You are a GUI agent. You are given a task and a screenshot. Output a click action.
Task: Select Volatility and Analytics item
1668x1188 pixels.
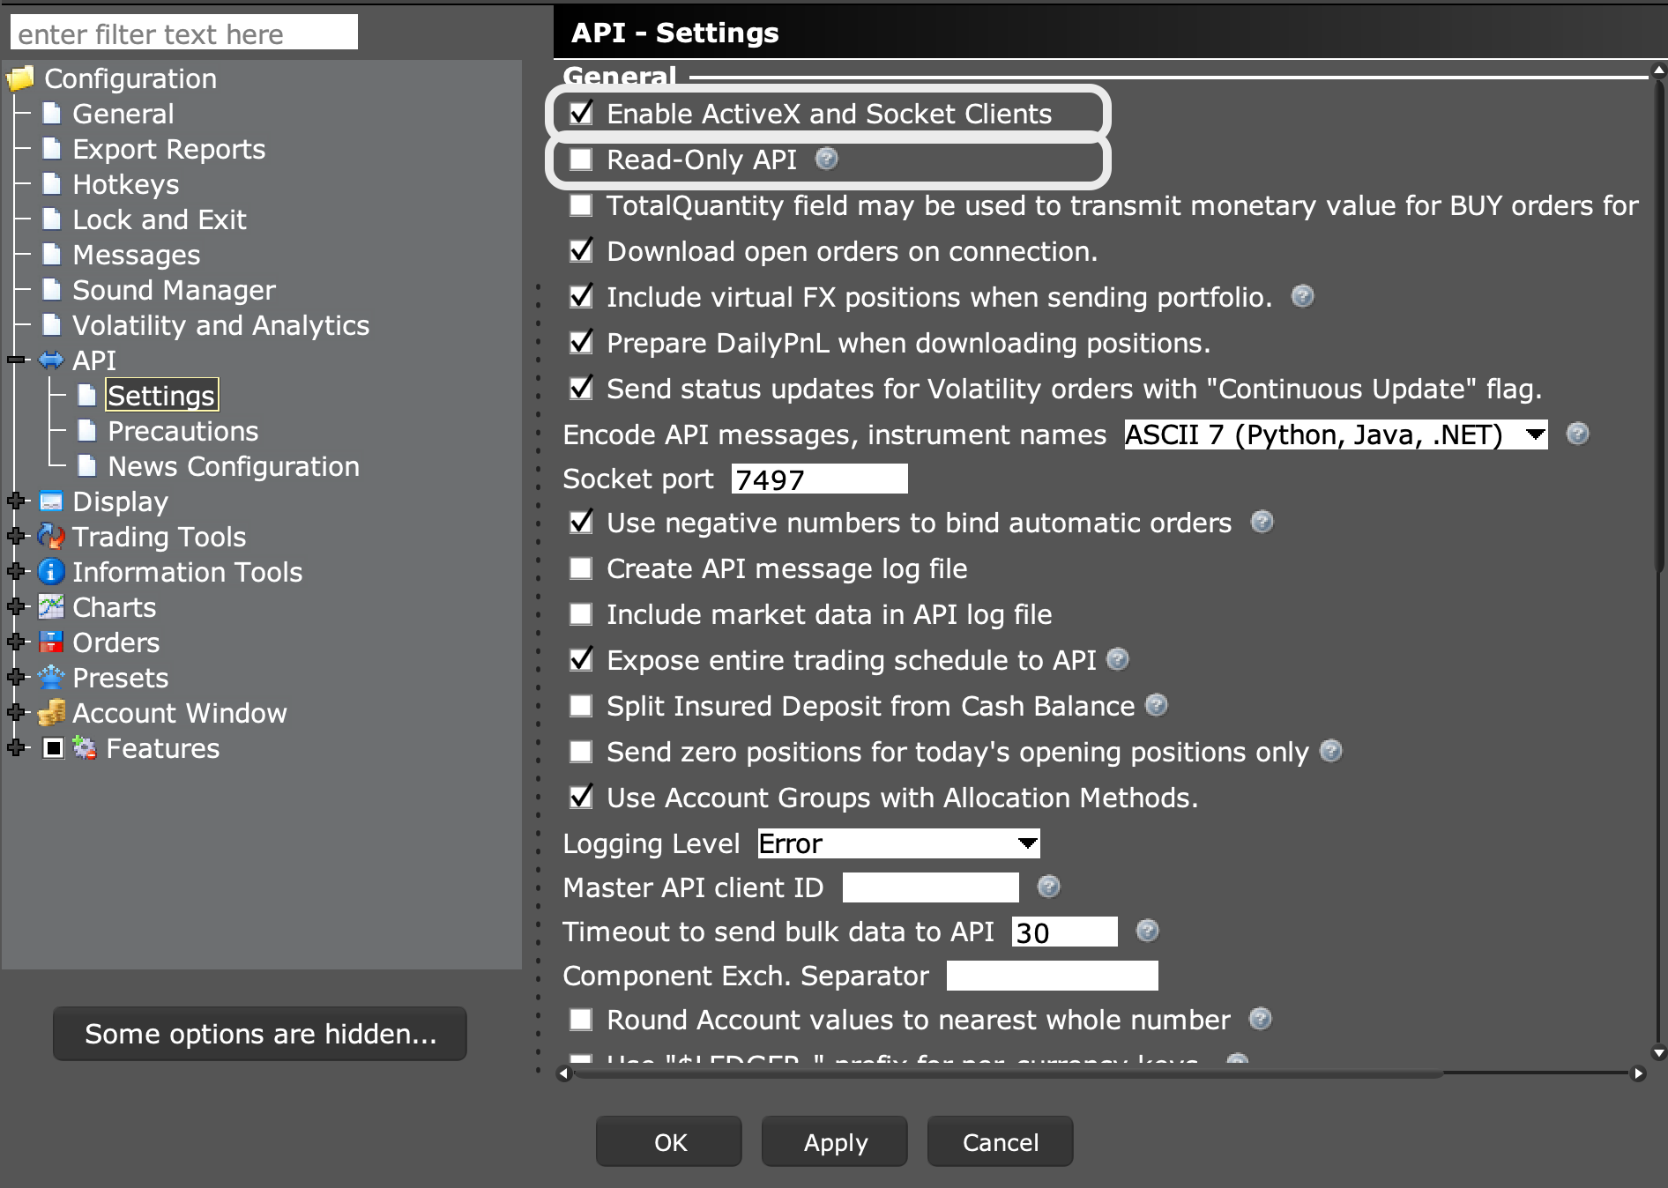click(x=221, y=325)
